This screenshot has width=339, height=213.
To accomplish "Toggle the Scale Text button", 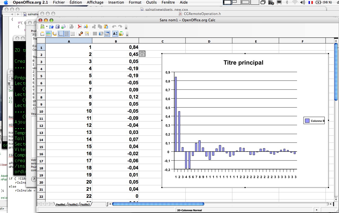I will point(115,34).
